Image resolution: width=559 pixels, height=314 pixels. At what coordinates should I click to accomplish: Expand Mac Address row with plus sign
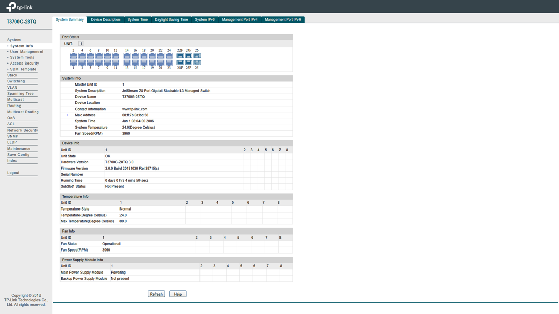67,115
